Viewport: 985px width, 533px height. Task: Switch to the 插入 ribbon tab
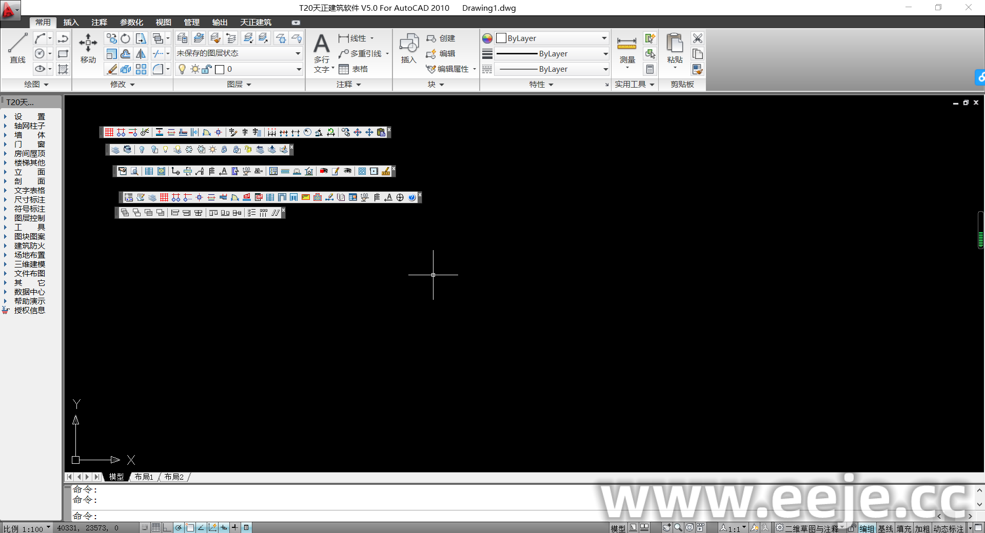pos(71,23)
